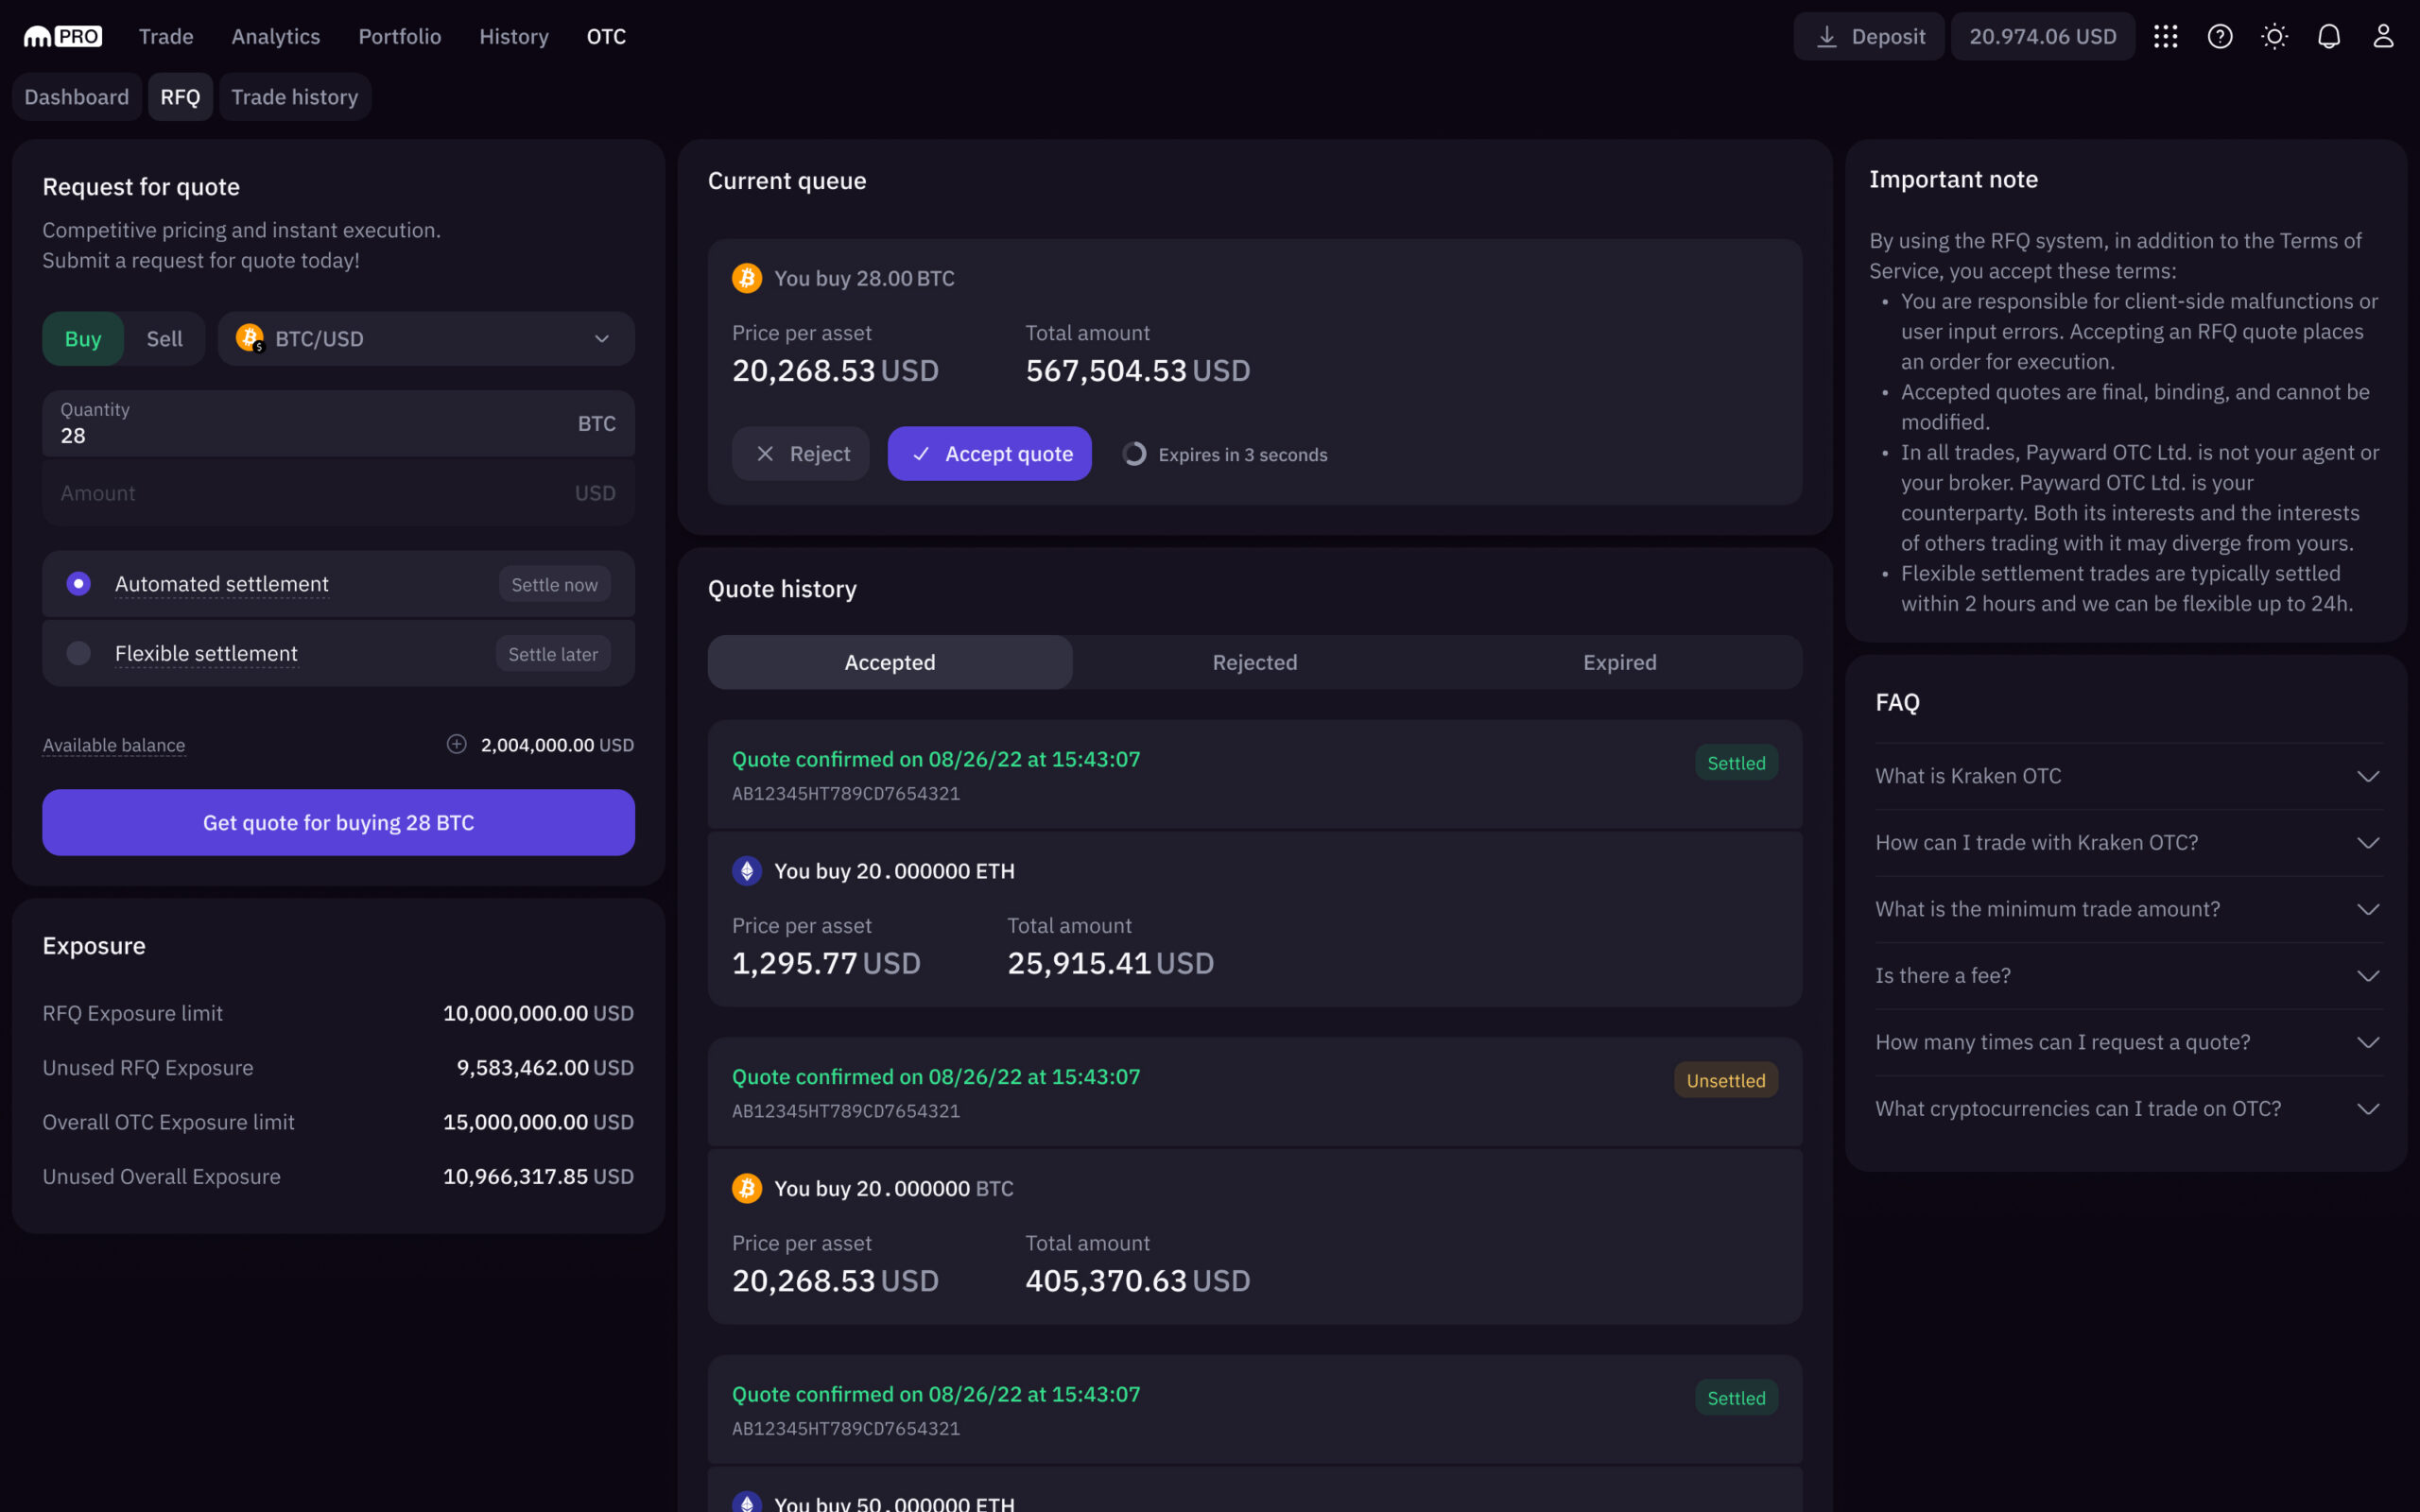Click the expiry countdown spinner icon
2420x1512 pixels.
[1134, 454]
